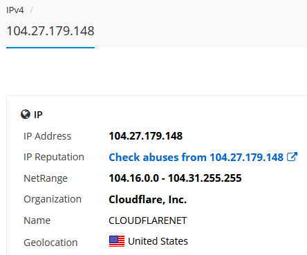Screen dimensions: 307x255
Task: Click the blue underline beneath the title
Action: tap(50, 48)
